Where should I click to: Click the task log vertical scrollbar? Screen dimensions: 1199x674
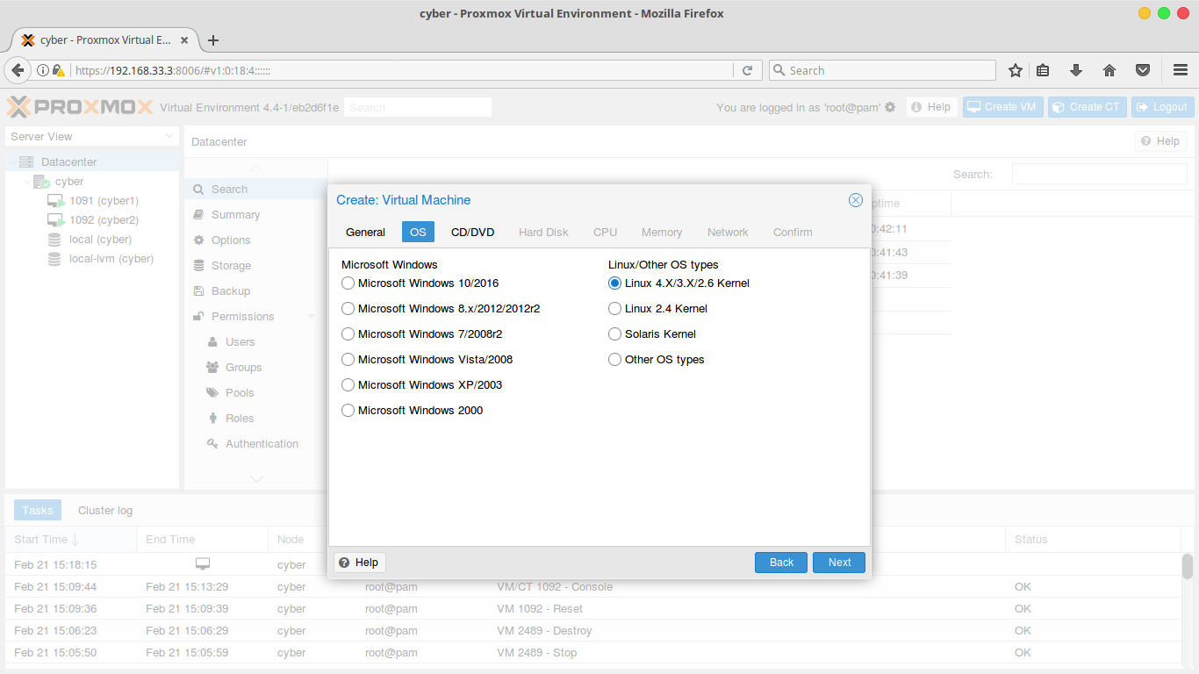pos(1188,567)
